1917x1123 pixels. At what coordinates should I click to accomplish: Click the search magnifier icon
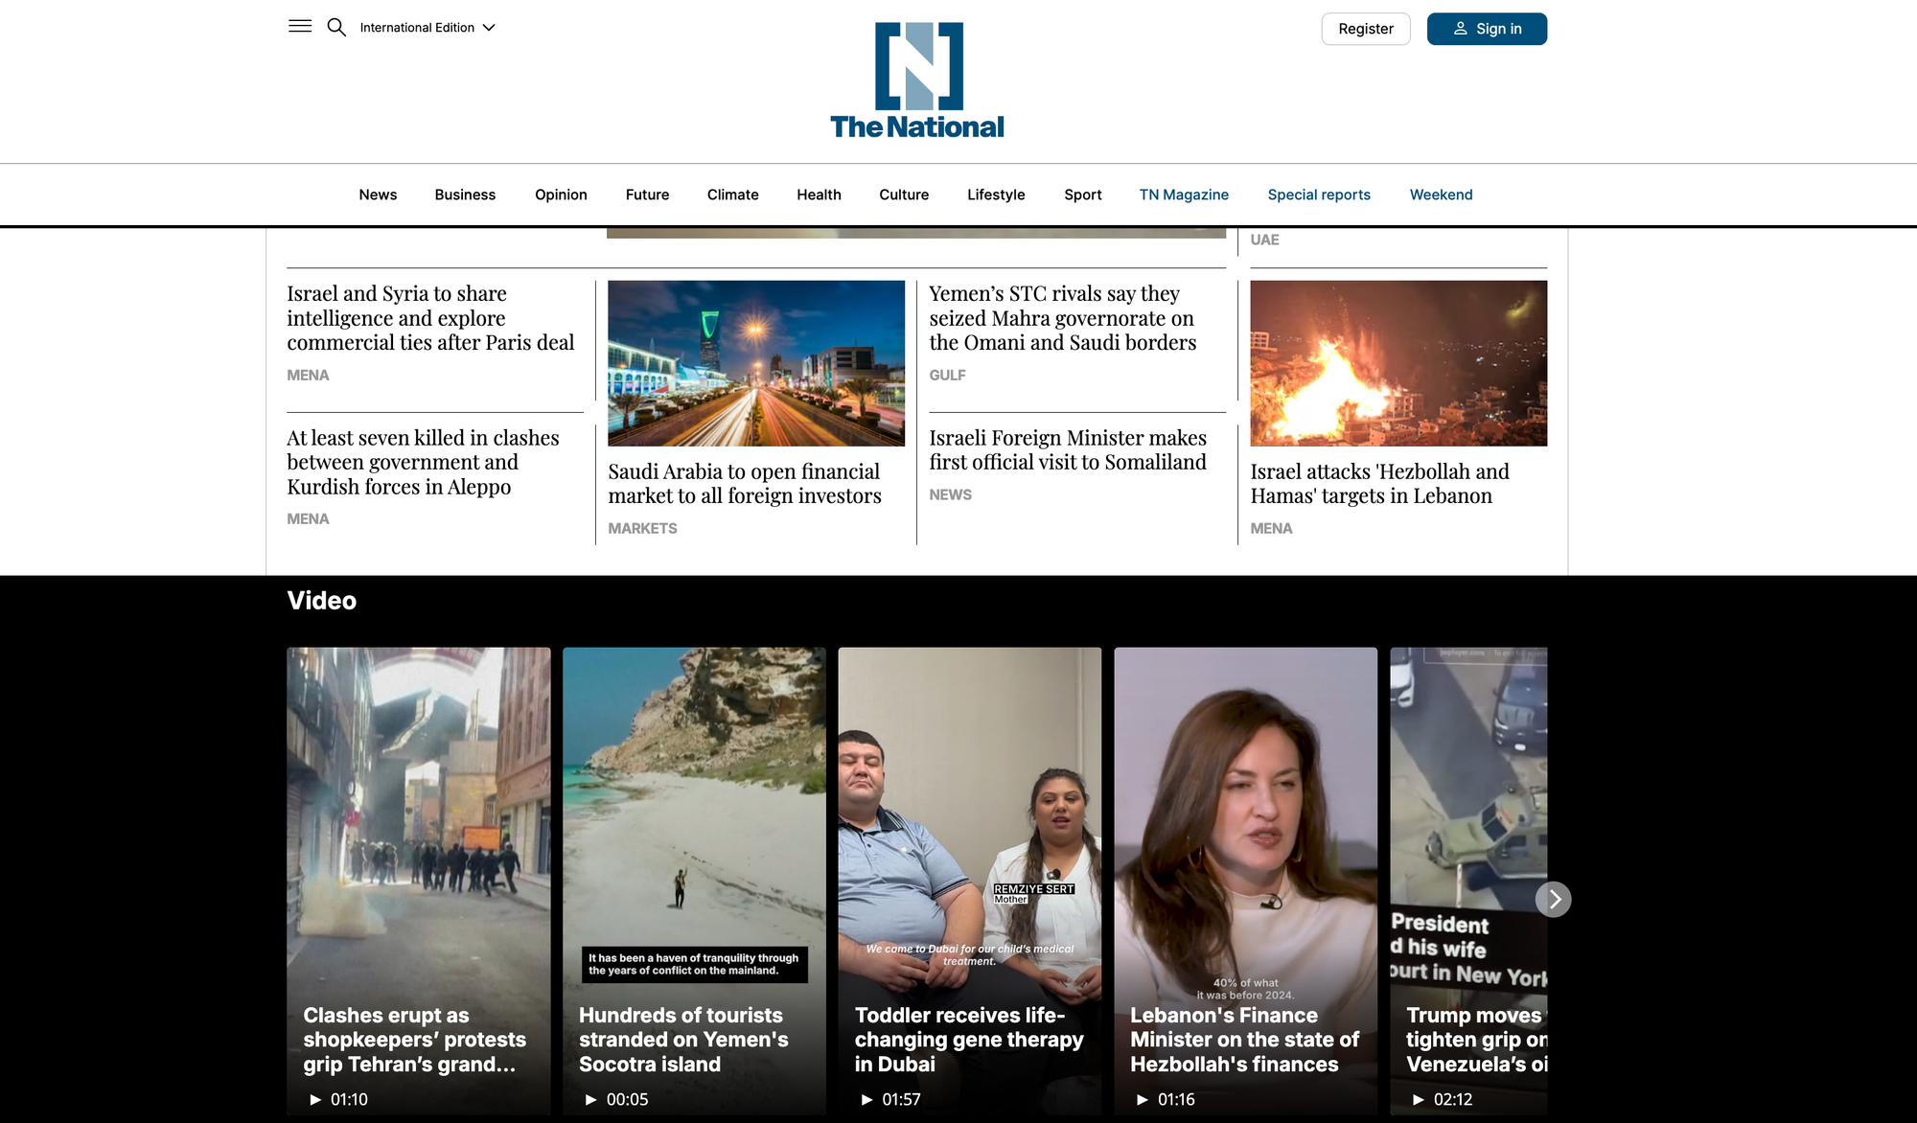click(336, 27)
